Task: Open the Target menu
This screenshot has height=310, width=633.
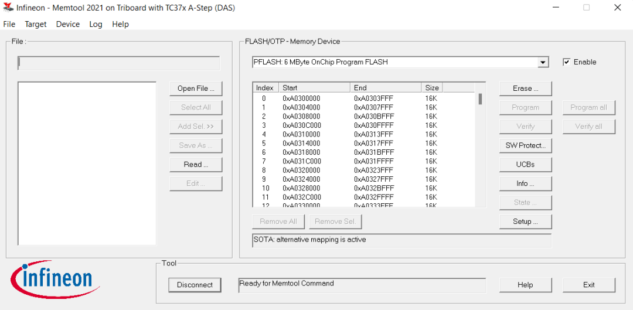Action: (36, 24)
